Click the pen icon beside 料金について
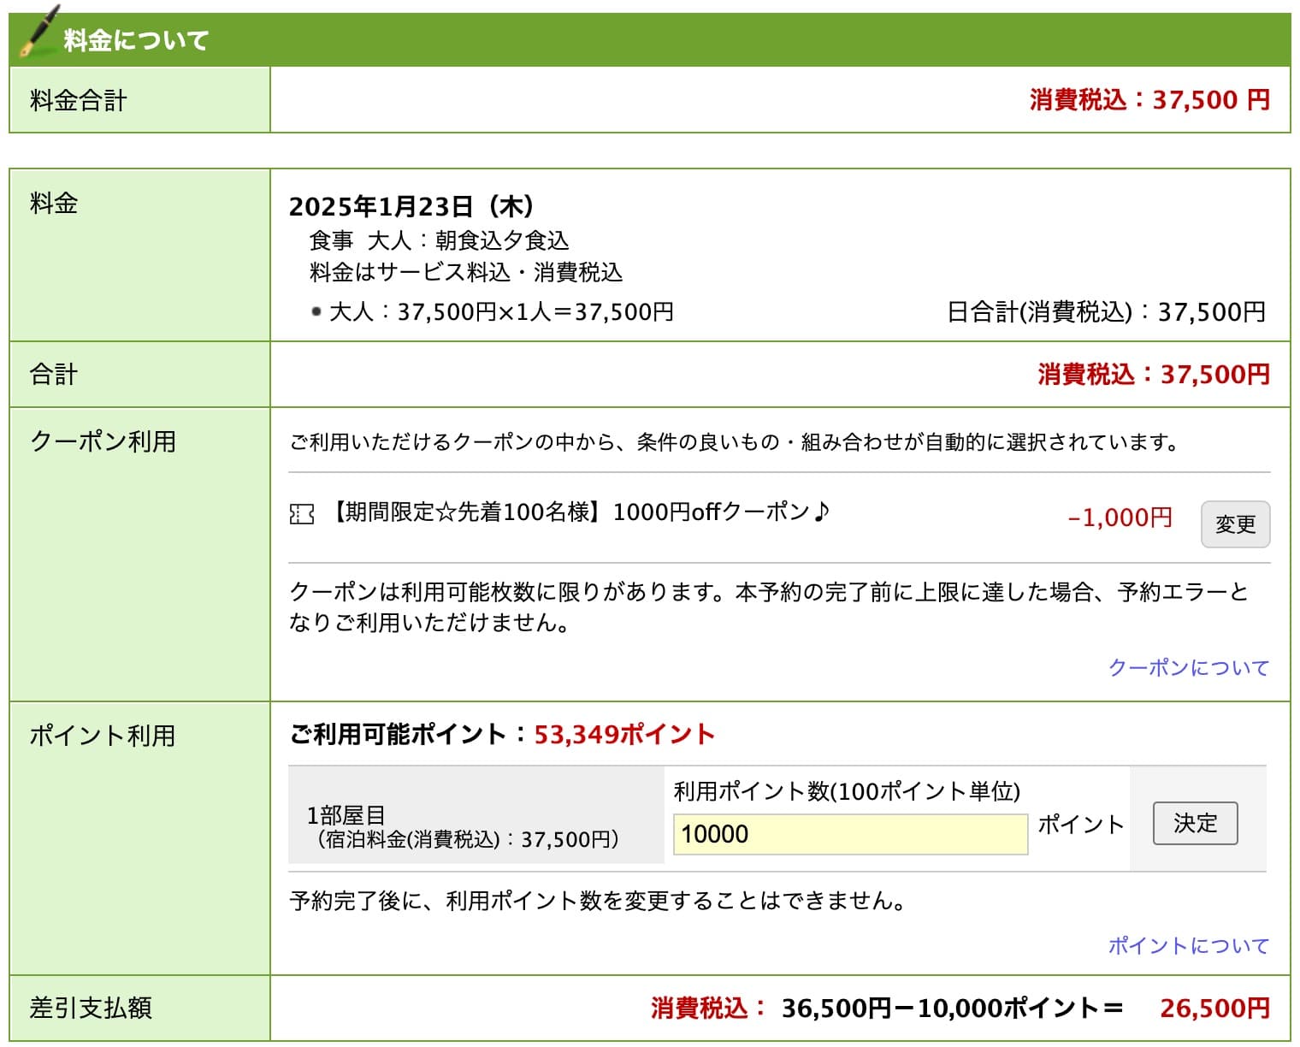The width and height of the screenshot is (1300, 1047). pos(38,31)
